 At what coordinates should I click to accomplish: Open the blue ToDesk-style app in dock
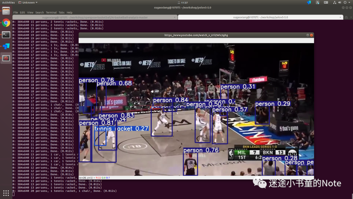tap(6, 46)
